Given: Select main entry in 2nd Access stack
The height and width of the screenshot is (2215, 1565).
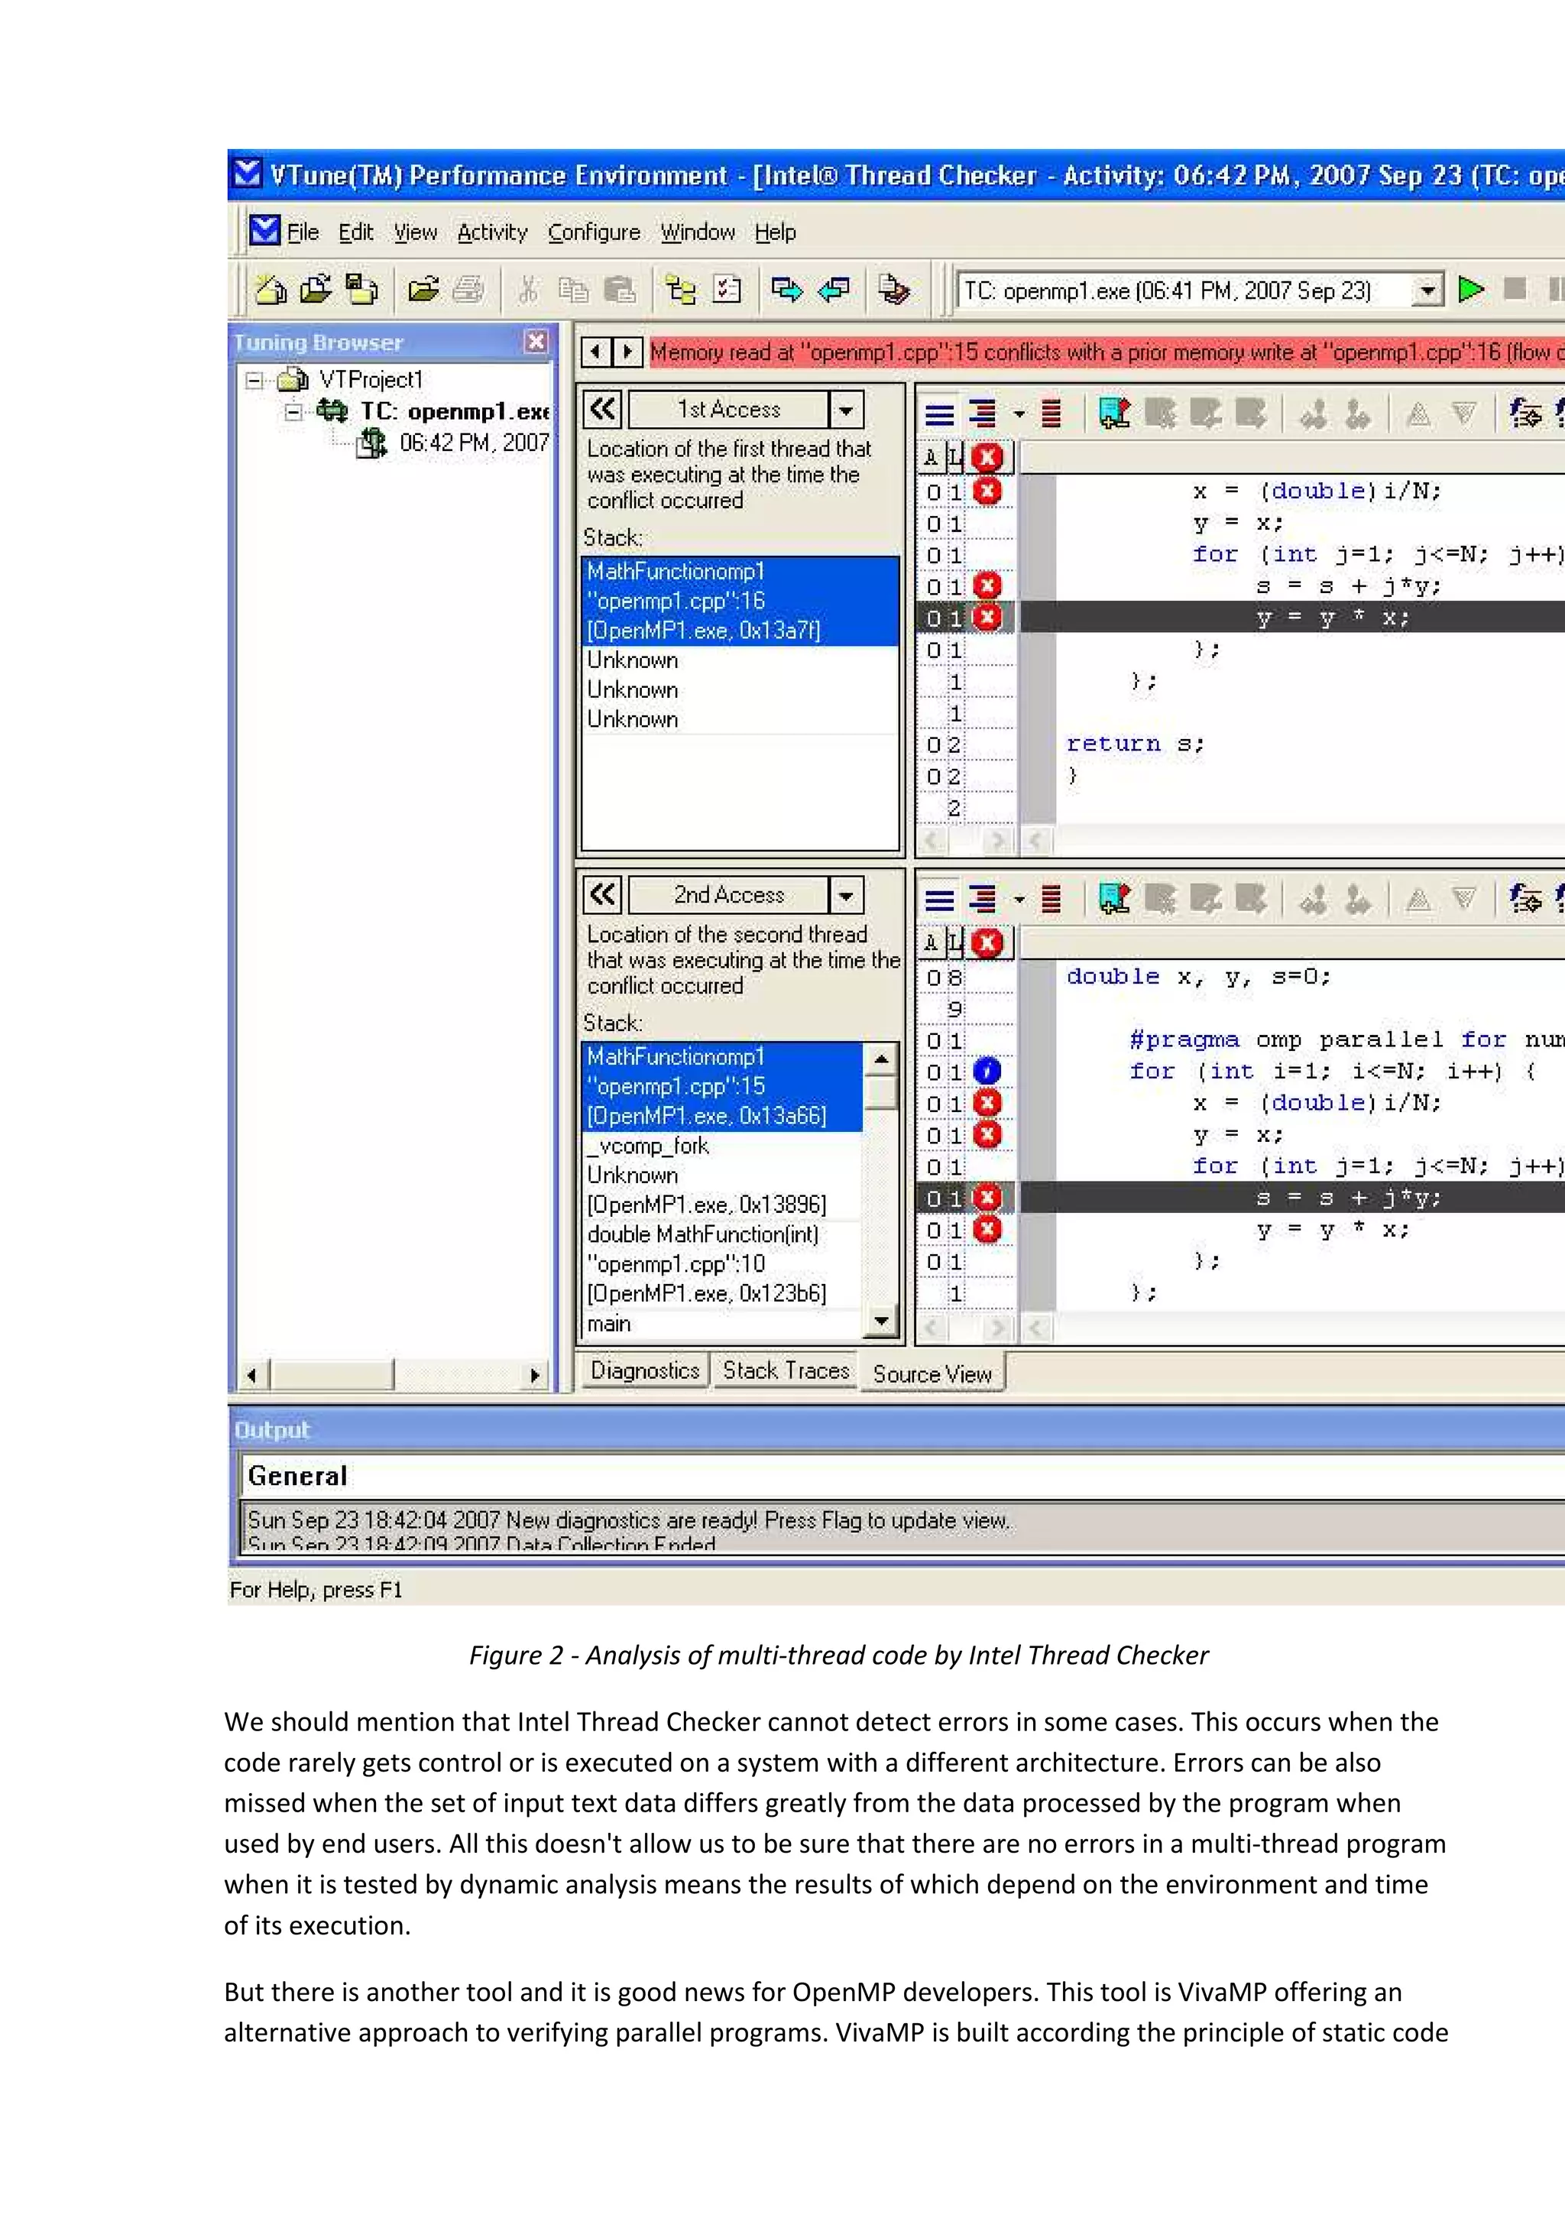Looking at the screenshot, I should pos(608,1324).
